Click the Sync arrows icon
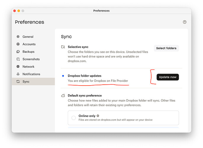 pos(18,82)
